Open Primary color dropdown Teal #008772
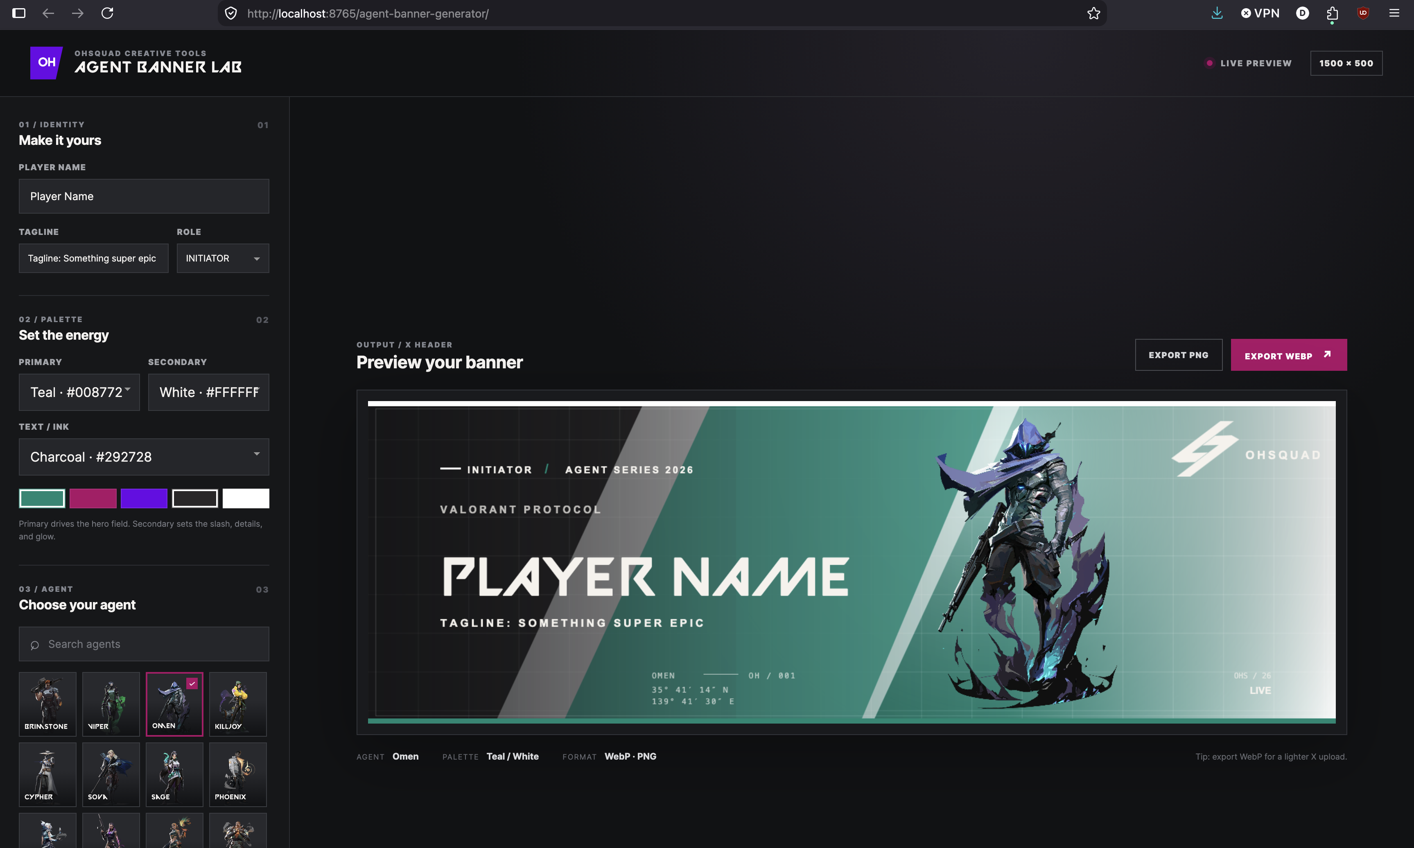Viewport: 1414px width, 848px height. coord(79,392)
